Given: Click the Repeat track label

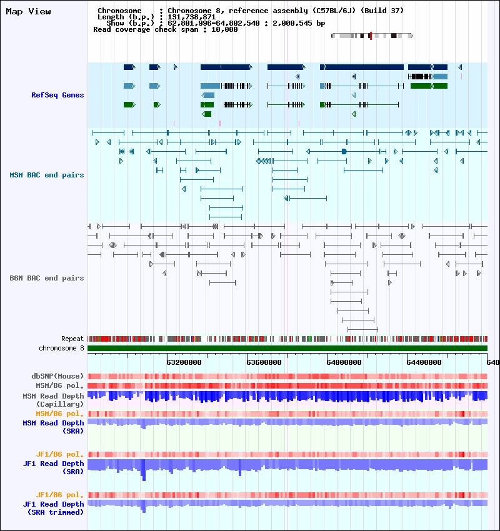Looking at the screenshot, I should coord(72,339).
